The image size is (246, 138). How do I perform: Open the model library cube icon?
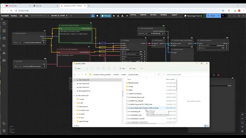pos(4,38)
